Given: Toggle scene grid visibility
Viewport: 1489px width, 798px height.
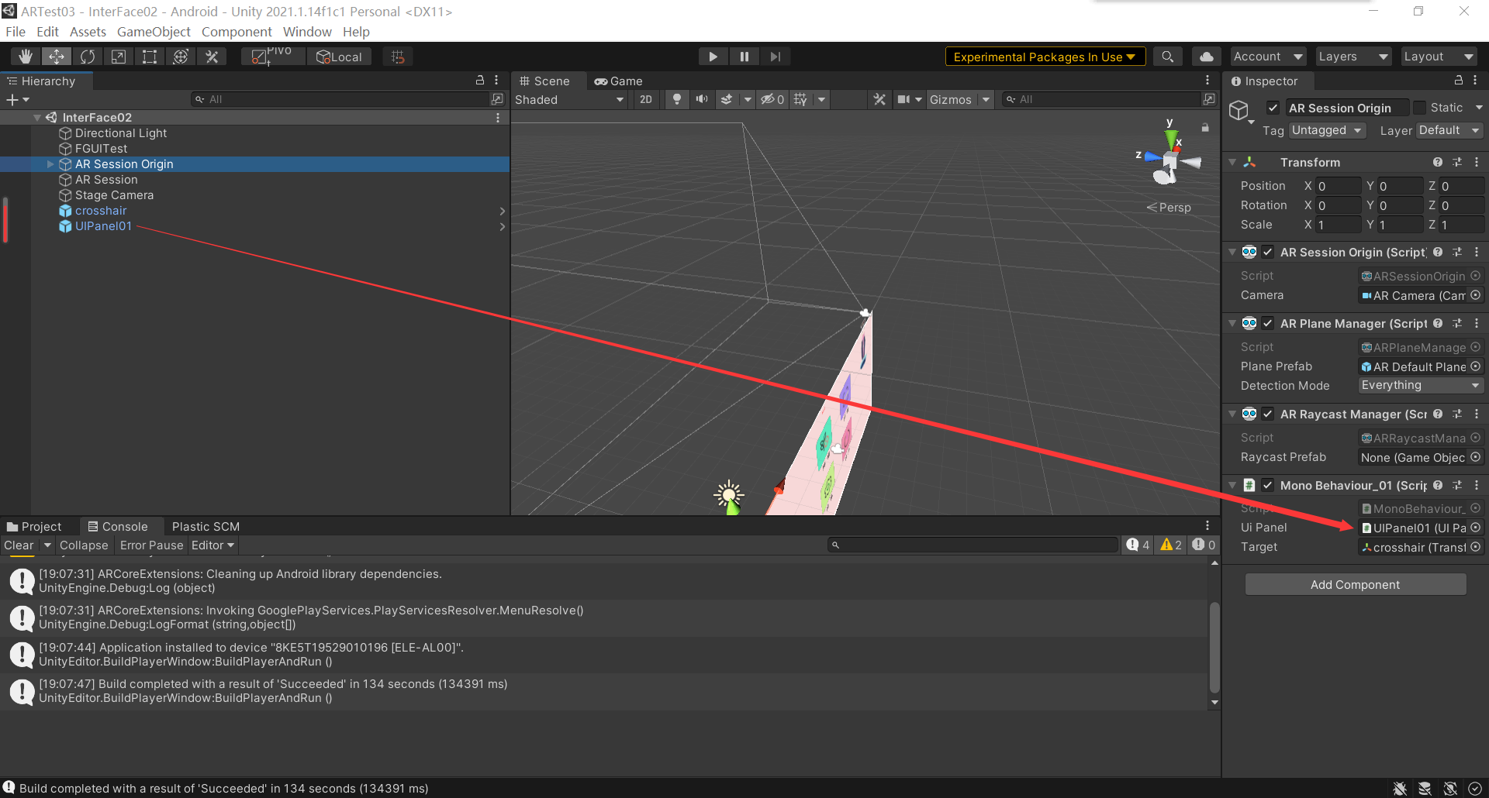Looking at the screenshot, I should click(x=801, y=99).
